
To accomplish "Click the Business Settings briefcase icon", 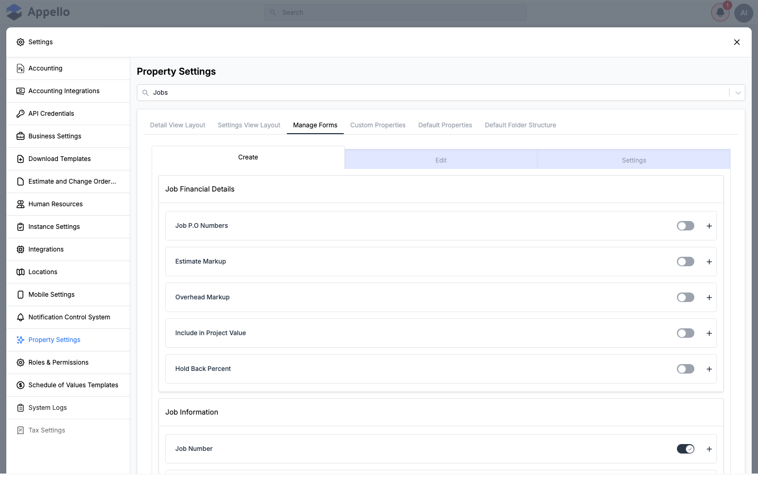I will coord(21,136).
